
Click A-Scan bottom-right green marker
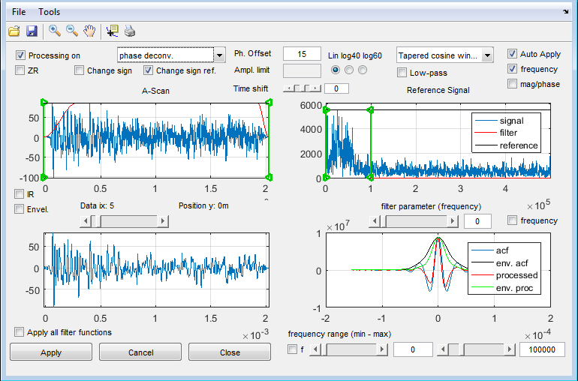(269, 178)
